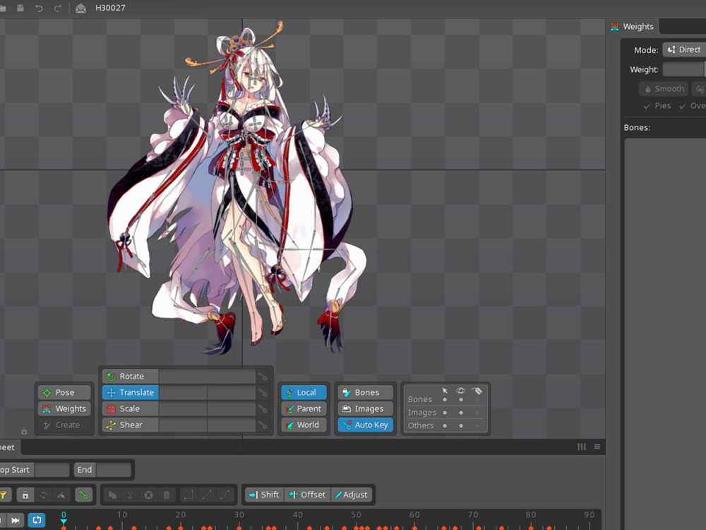Click the envelope icon beside H30027
The width and height of the screenshot is (706, 530).
click(80, 8)
